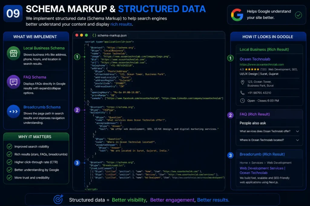
Task: Click the "@type": "LocalBusiness" code line
Action: [108, 51]
